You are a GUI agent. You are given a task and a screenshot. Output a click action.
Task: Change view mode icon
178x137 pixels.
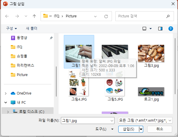(x=144, y=29)
